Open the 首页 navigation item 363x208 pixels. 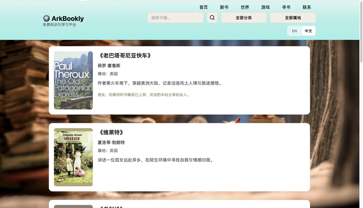tap(203, 7)
